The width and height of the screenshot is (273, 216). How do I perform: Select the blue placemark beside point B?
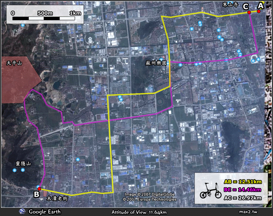[38, 186]
